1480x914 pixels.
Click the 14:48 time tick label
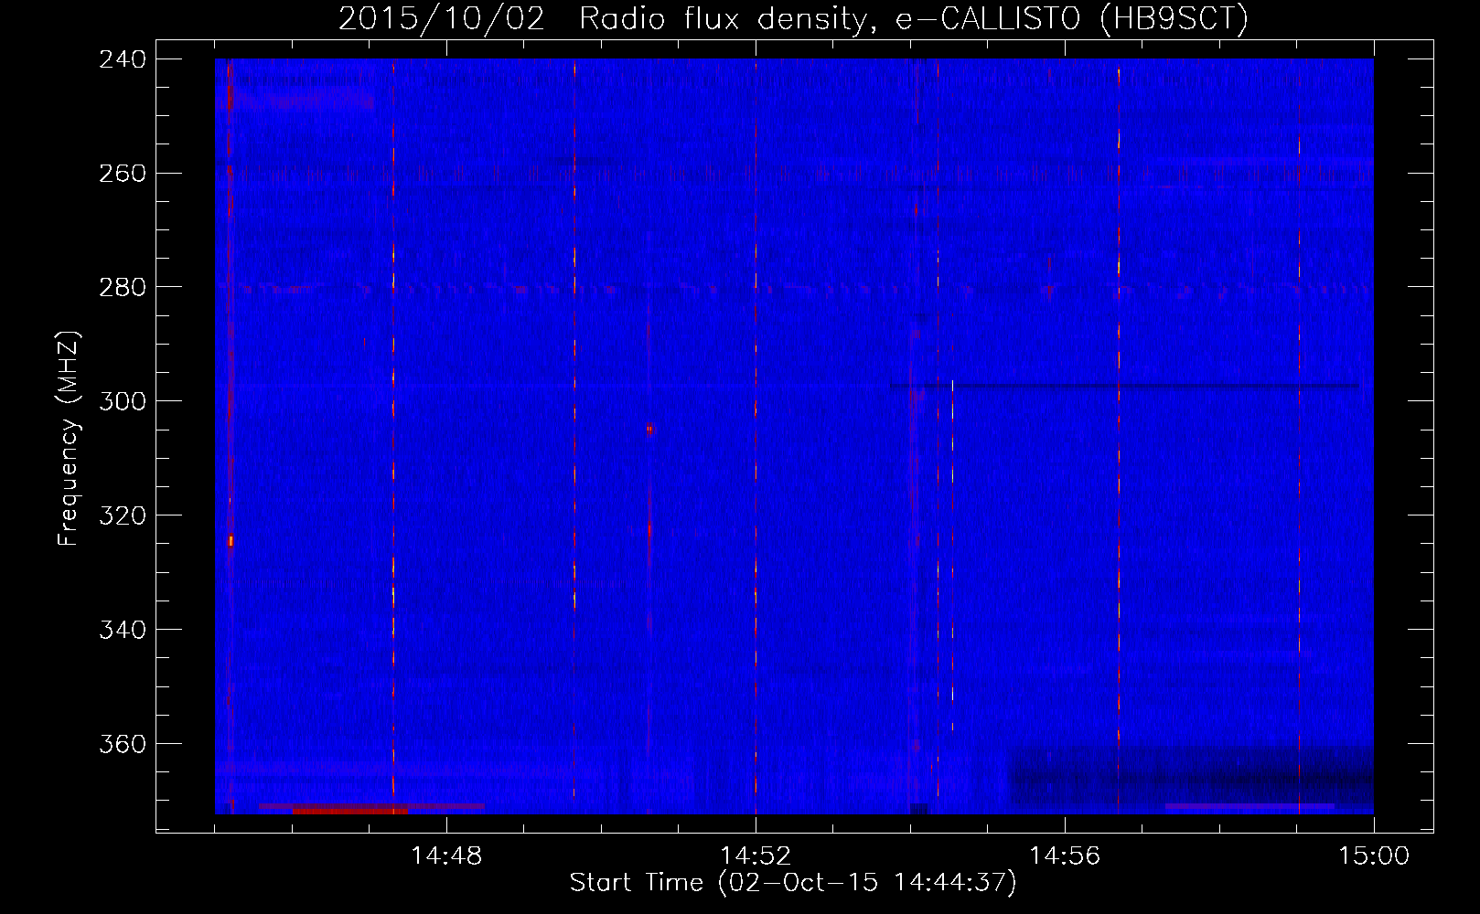pos(446,856)
